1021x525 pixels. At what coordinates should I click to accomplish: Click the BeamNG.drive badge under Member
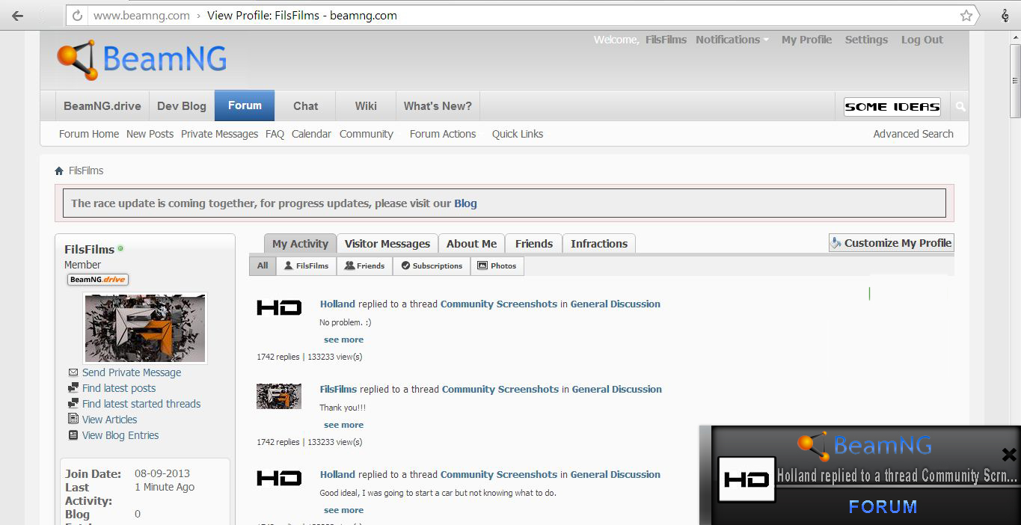98,280
